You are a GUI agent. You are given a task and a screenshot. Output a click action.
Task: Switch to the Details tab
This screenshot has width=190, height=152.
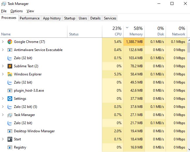click(95, 18)
